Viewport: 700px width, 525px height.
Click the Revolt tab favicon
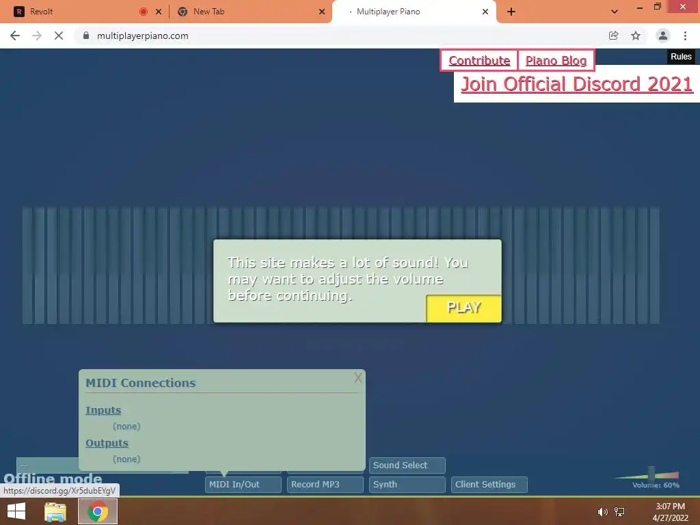click(x=18, y=12)
